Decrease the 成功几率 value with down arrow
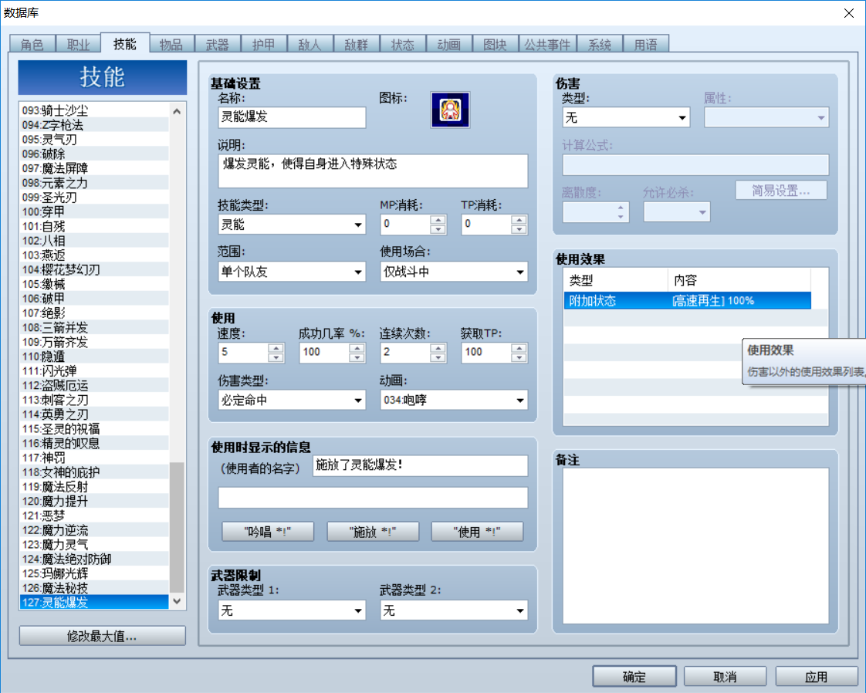This screenshot has width=866, height=693. click(x=357, y=358)
